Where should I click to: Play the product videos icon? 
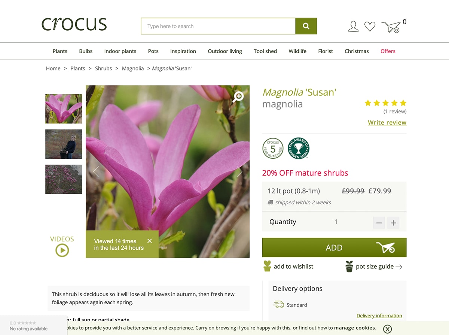[x=62, y=250]
